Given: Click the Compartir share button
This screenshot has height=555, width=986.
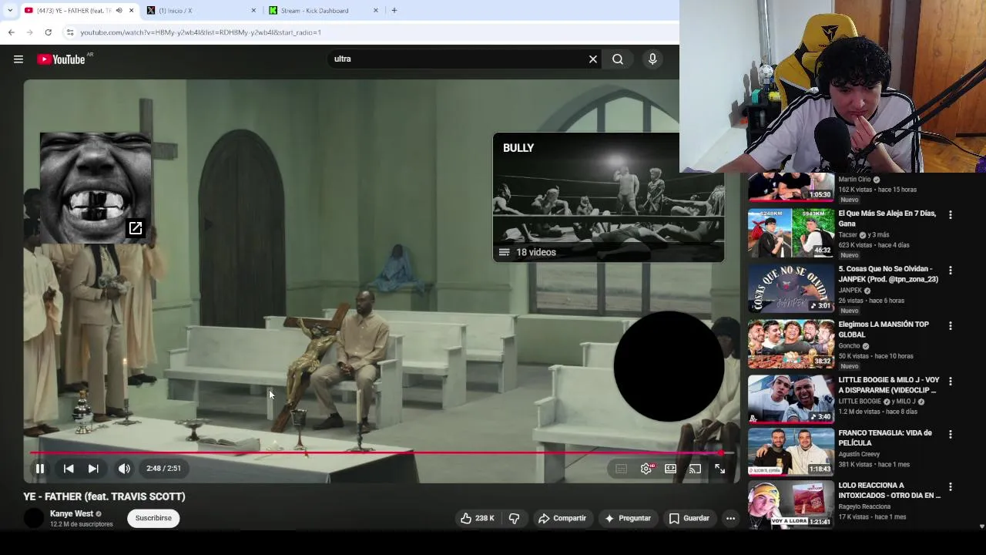Looking at the screenshot, I should 562,518.
